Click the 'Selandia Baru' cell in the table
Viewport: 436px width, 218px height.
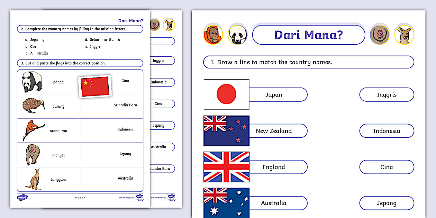(125, 105)
